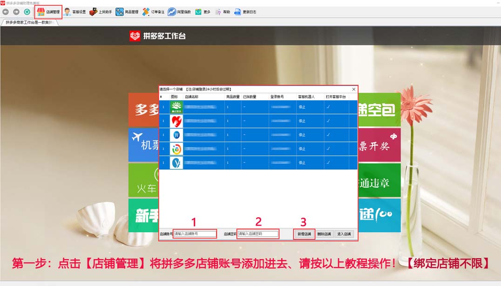Open 商品管理 product management

[x=127, y=12]
